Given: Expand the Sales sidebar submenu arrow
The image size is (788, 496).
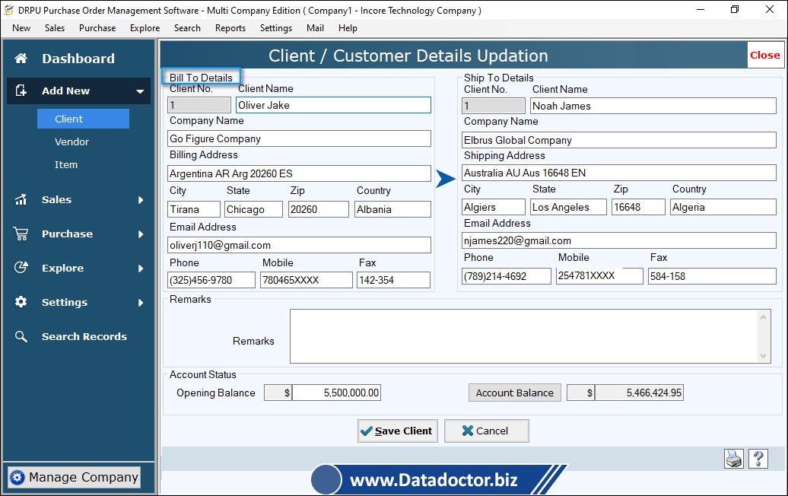Looking at the screenshot, I should (x=141, y=200).
